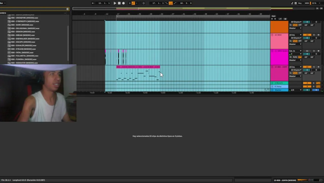Toggle the Punch-In switch

[x=166, y=3]
